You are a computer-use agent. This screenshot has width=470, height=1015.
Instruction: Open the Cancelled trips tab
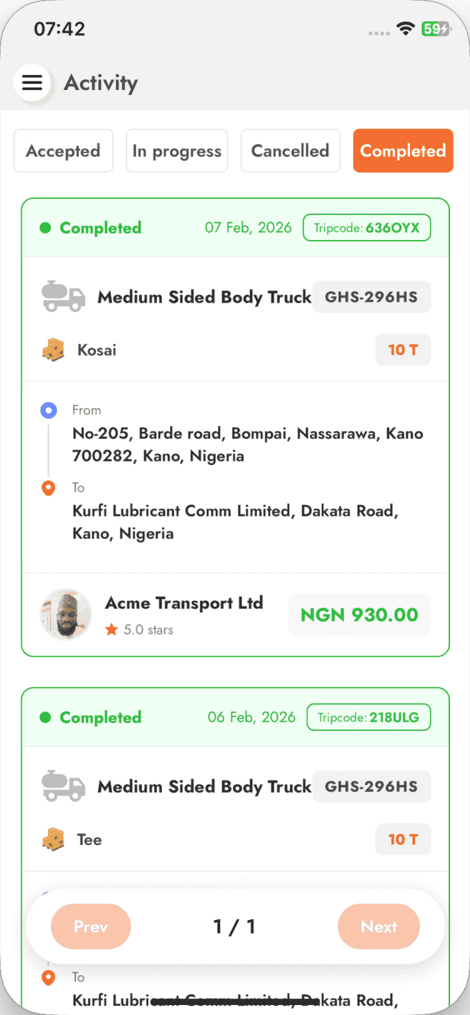click(x=291, y=151)
